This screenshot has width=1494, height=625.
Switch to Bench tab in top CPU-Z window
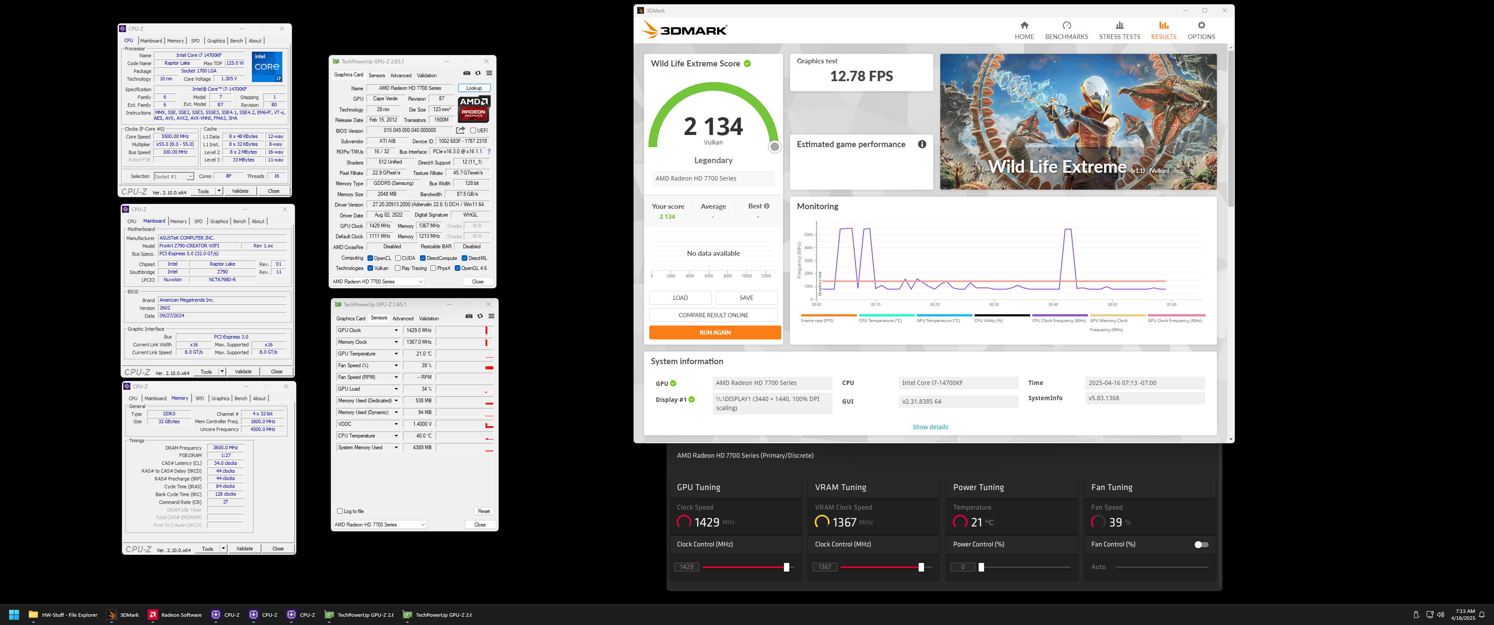237,41
